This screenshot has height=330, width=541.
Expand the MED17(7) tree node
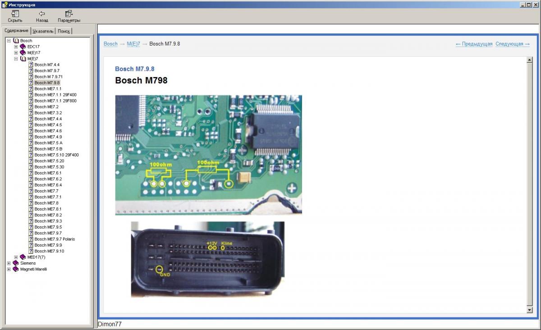16,257
